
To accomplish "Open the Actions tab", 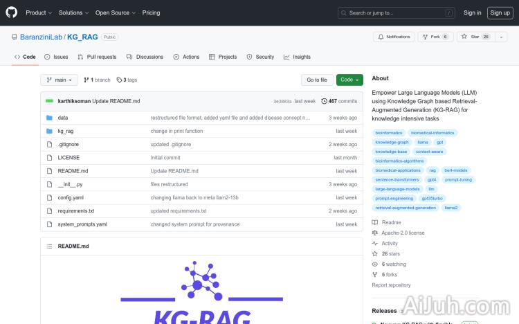I will tap(186, 57).
